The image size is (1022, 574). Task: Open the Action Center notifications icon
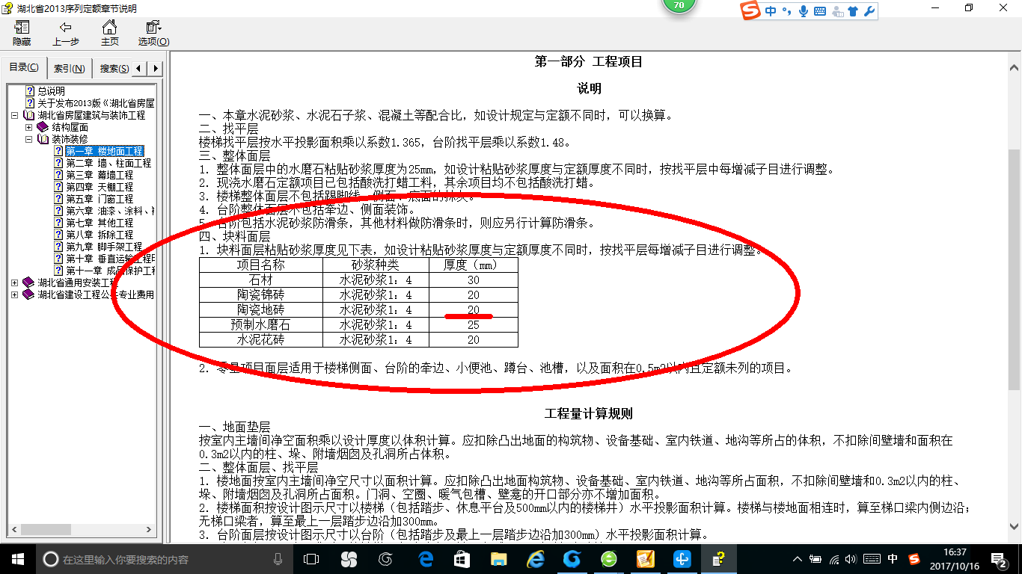(x=1000, y=558)
